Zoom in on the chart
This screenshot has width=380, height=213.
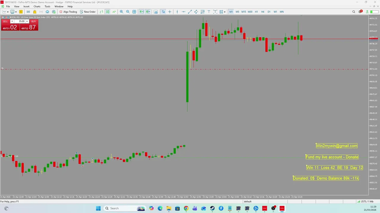[121, 12]
